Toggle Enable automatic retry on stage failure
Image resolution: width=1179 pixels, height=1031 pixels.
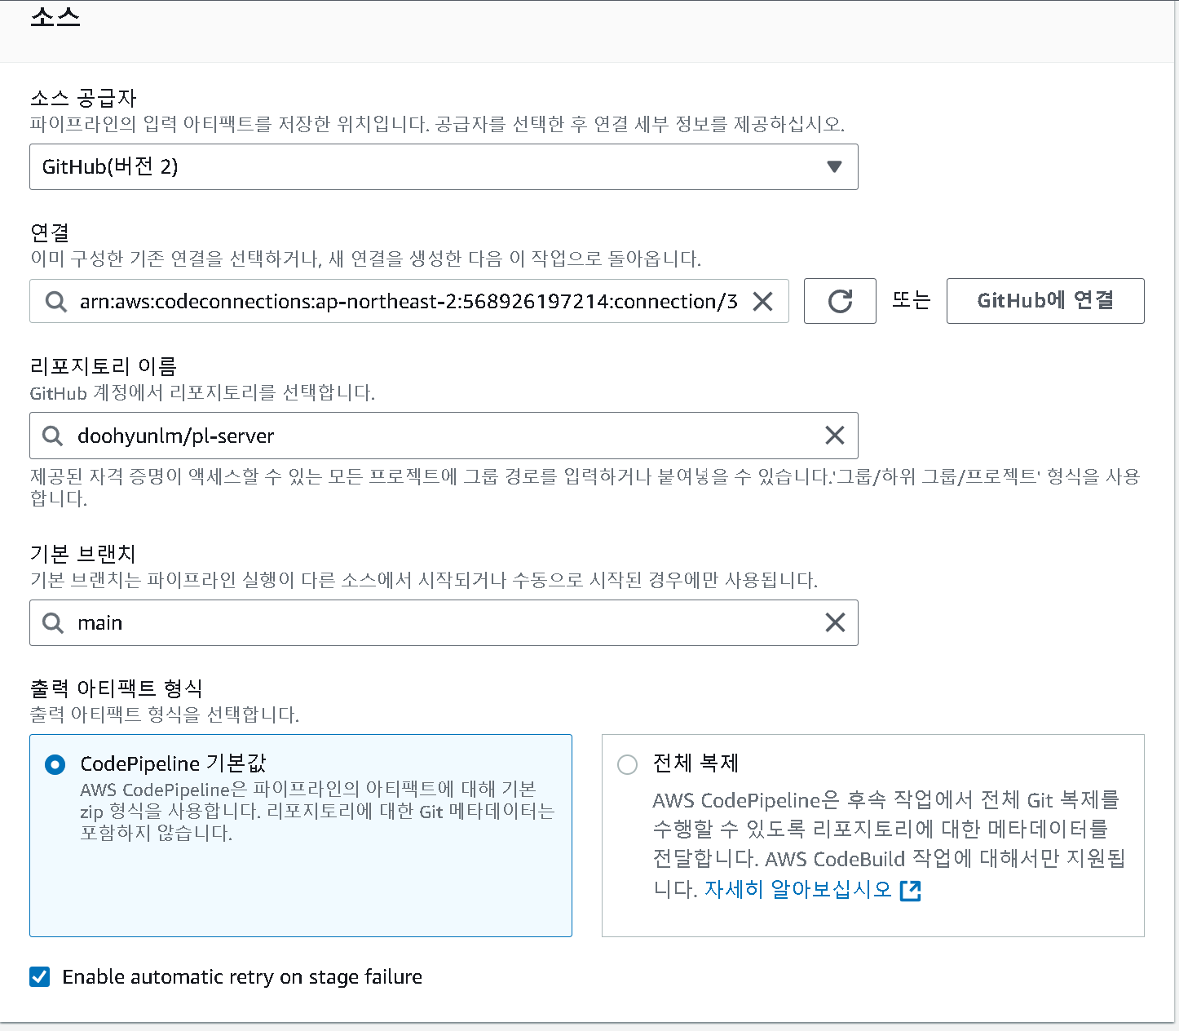click(x=40, y=977)
